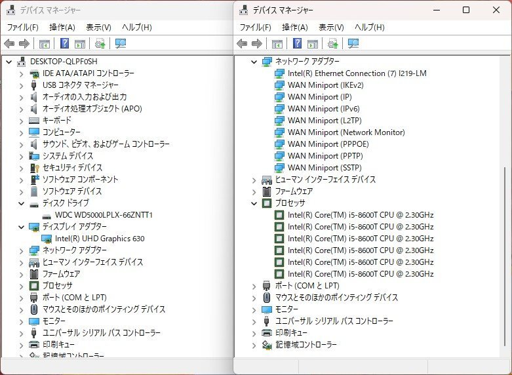This screenshot has width=512, height=375.
Task: Expand IDE ATA/ATAPI コントローラー node
Action: 21,74
